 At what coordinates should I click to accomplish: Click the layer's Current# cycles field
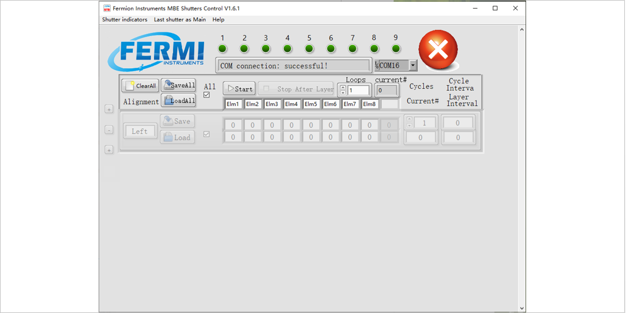coord(420,138)
